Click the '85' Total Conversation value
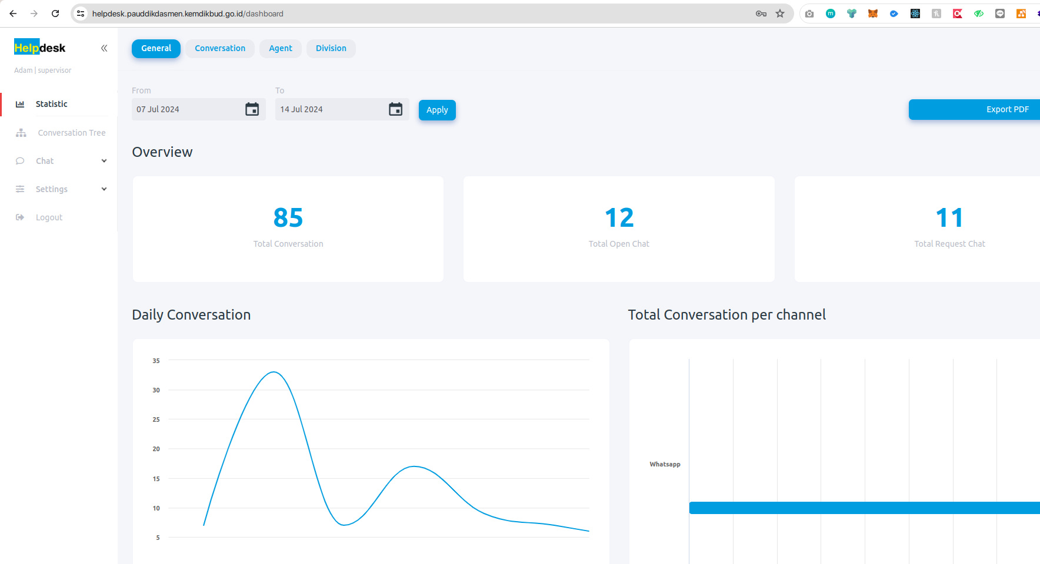 pos(288,218)
